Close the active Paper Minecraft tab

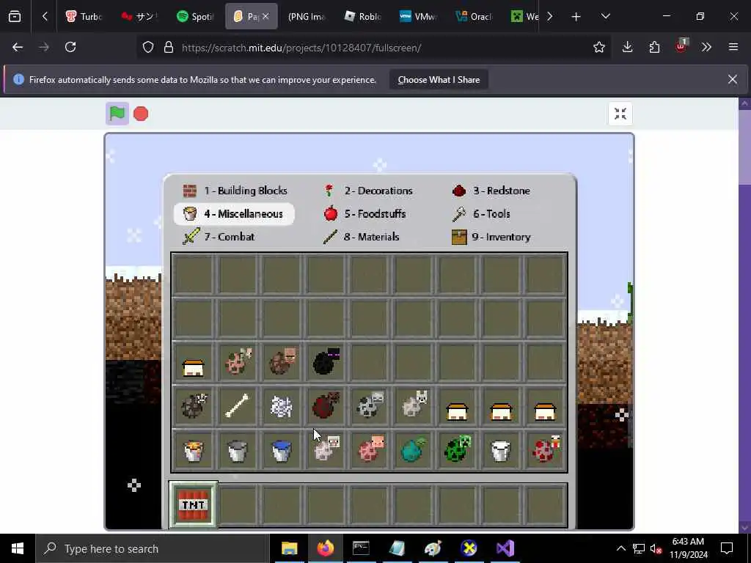click(x=265, y=16)
